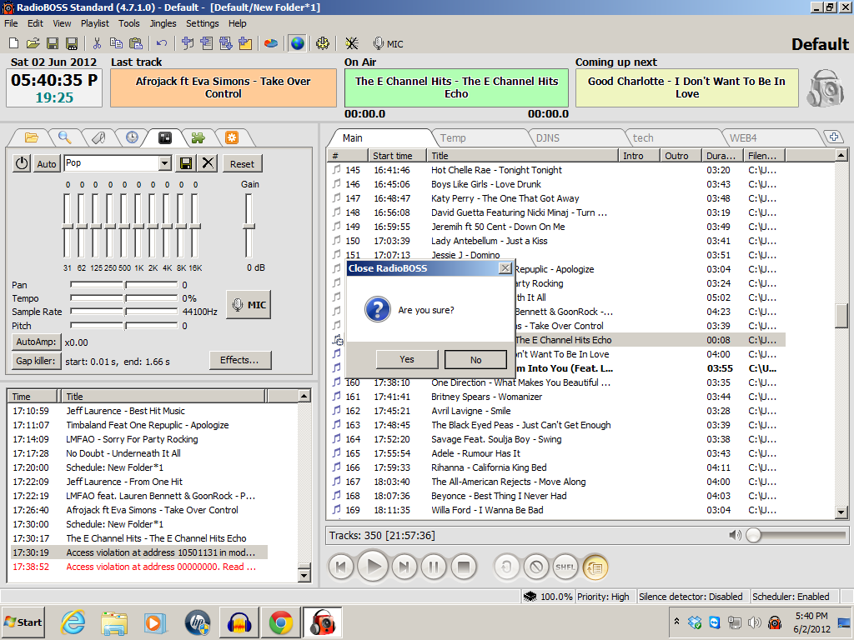Image resolution: width=854 pixels, height=640 pixels.
Task: Add a new playlist tab with plus icon
Action: click(x=834, y=137)
